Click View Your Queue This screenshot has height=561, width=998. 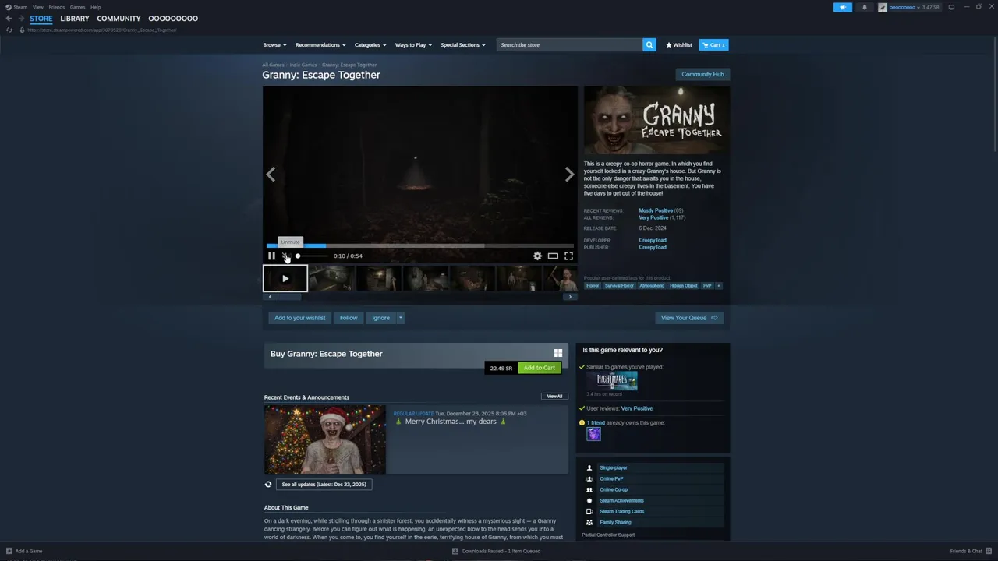689,318
